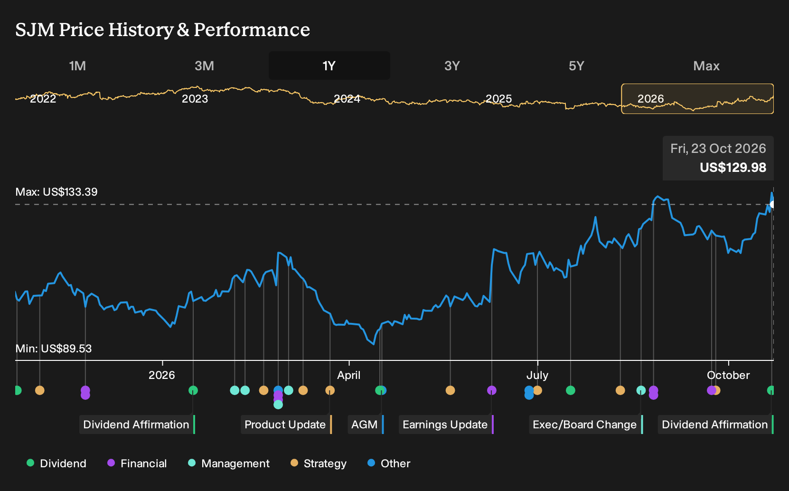Click the April axis label
Image resolution: width=789 pixels, height=491 pixels.
coord(349,375)
